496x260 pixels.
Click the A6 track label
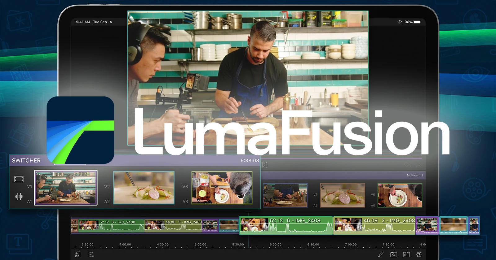point(373,206)
